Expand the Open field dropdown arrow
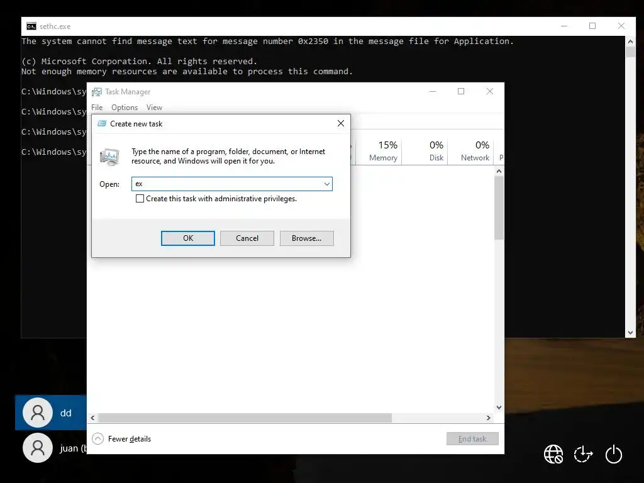The height and width of the screenshot is (483, 644). click(327, 184)
